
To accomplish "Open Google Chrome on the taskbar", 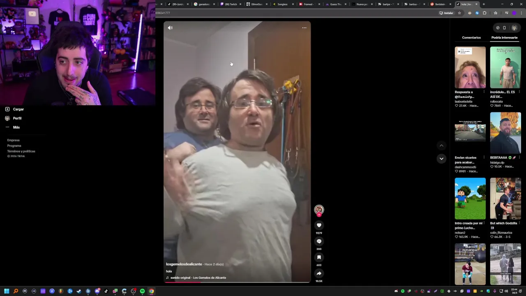I will point(151,291).
